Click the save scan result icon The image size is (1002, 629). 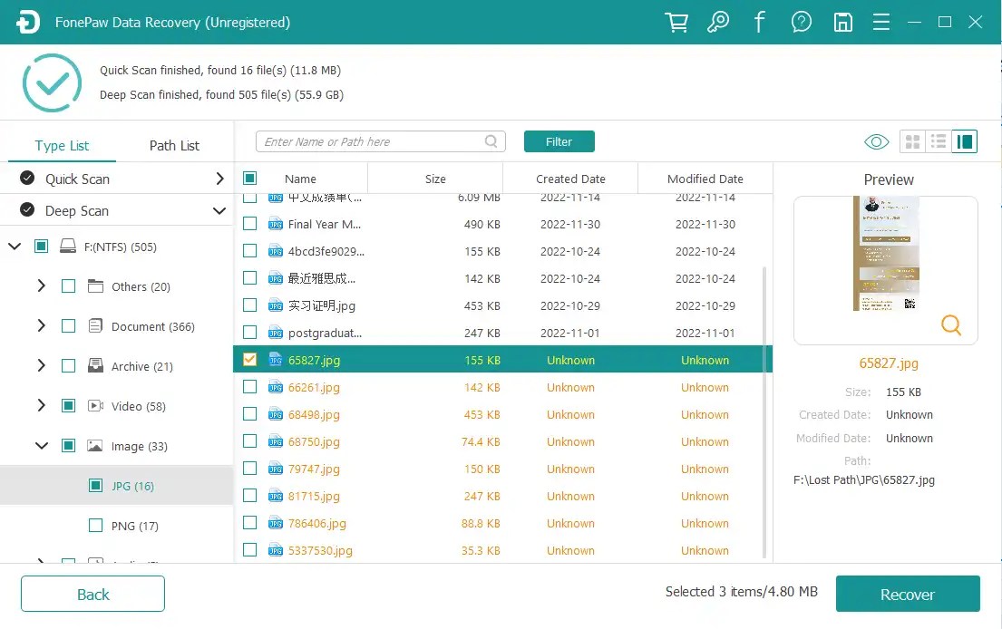(843, 23)
